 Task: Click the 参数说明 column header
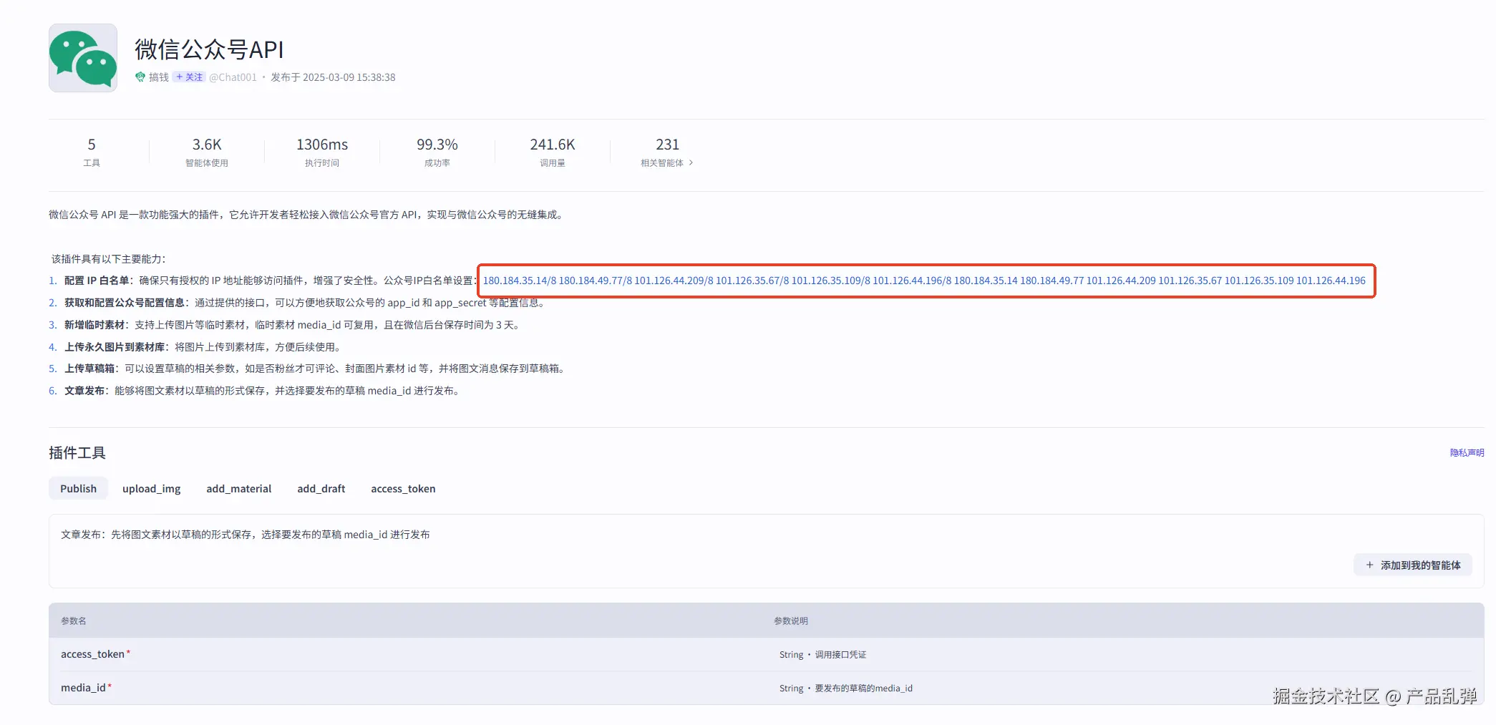[x=791, y=621]
